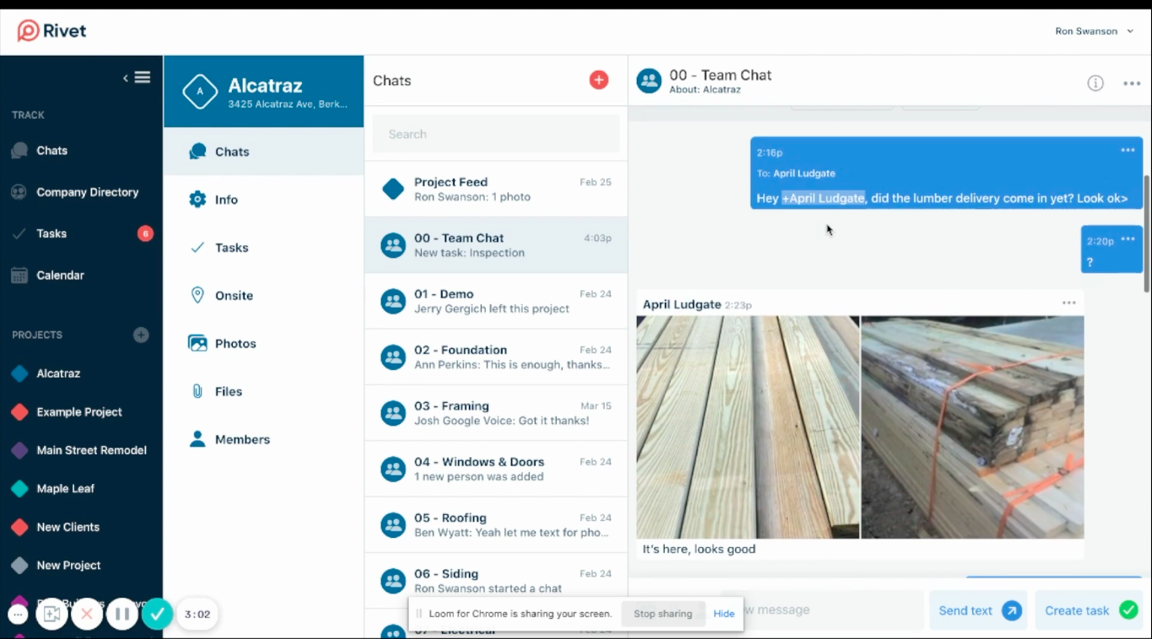Open the 00 - Team Chat conversation
Image resolution: width=1152 pixels, height=639 pixels.
[x=496, y=245]
